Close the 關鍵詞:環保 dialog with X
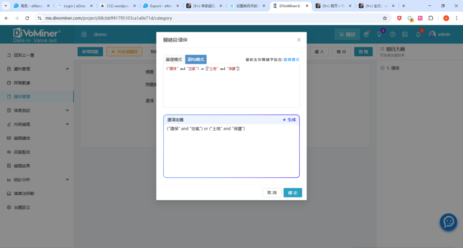The width and height of the screenshot is (463, 248). pyautogui.click(x=298, y=40)
